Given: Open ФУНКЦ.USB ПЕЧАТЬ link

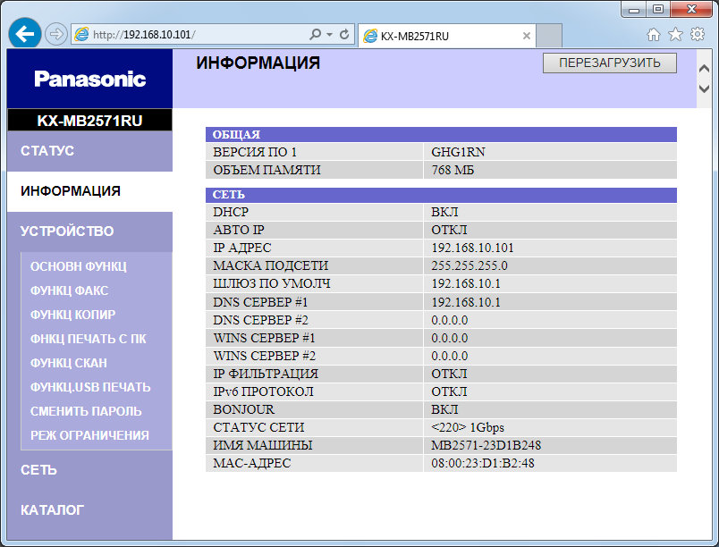Looking at the screenshot, I should pos(90,387).
